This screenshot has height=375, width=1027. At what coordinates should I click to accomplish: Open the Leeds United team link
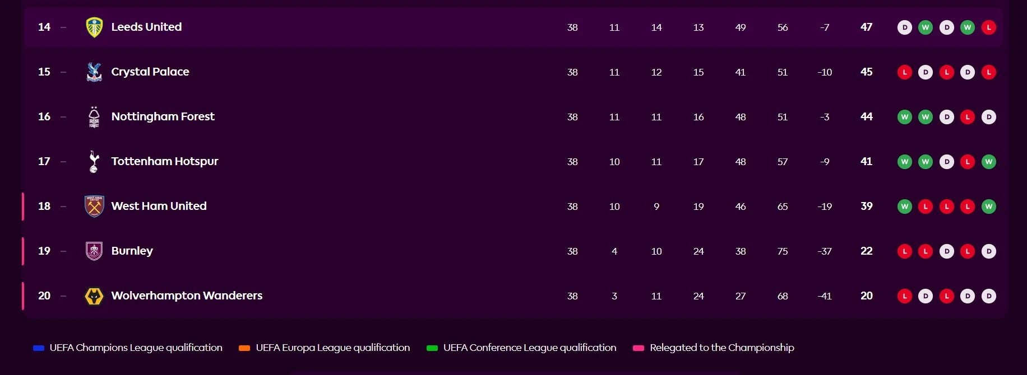146,27
